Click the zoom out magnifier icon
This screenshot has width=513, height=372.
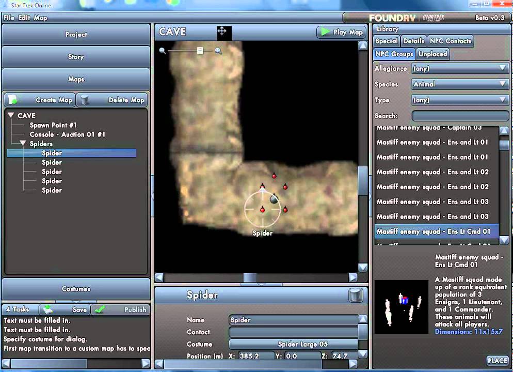(162, 51)
